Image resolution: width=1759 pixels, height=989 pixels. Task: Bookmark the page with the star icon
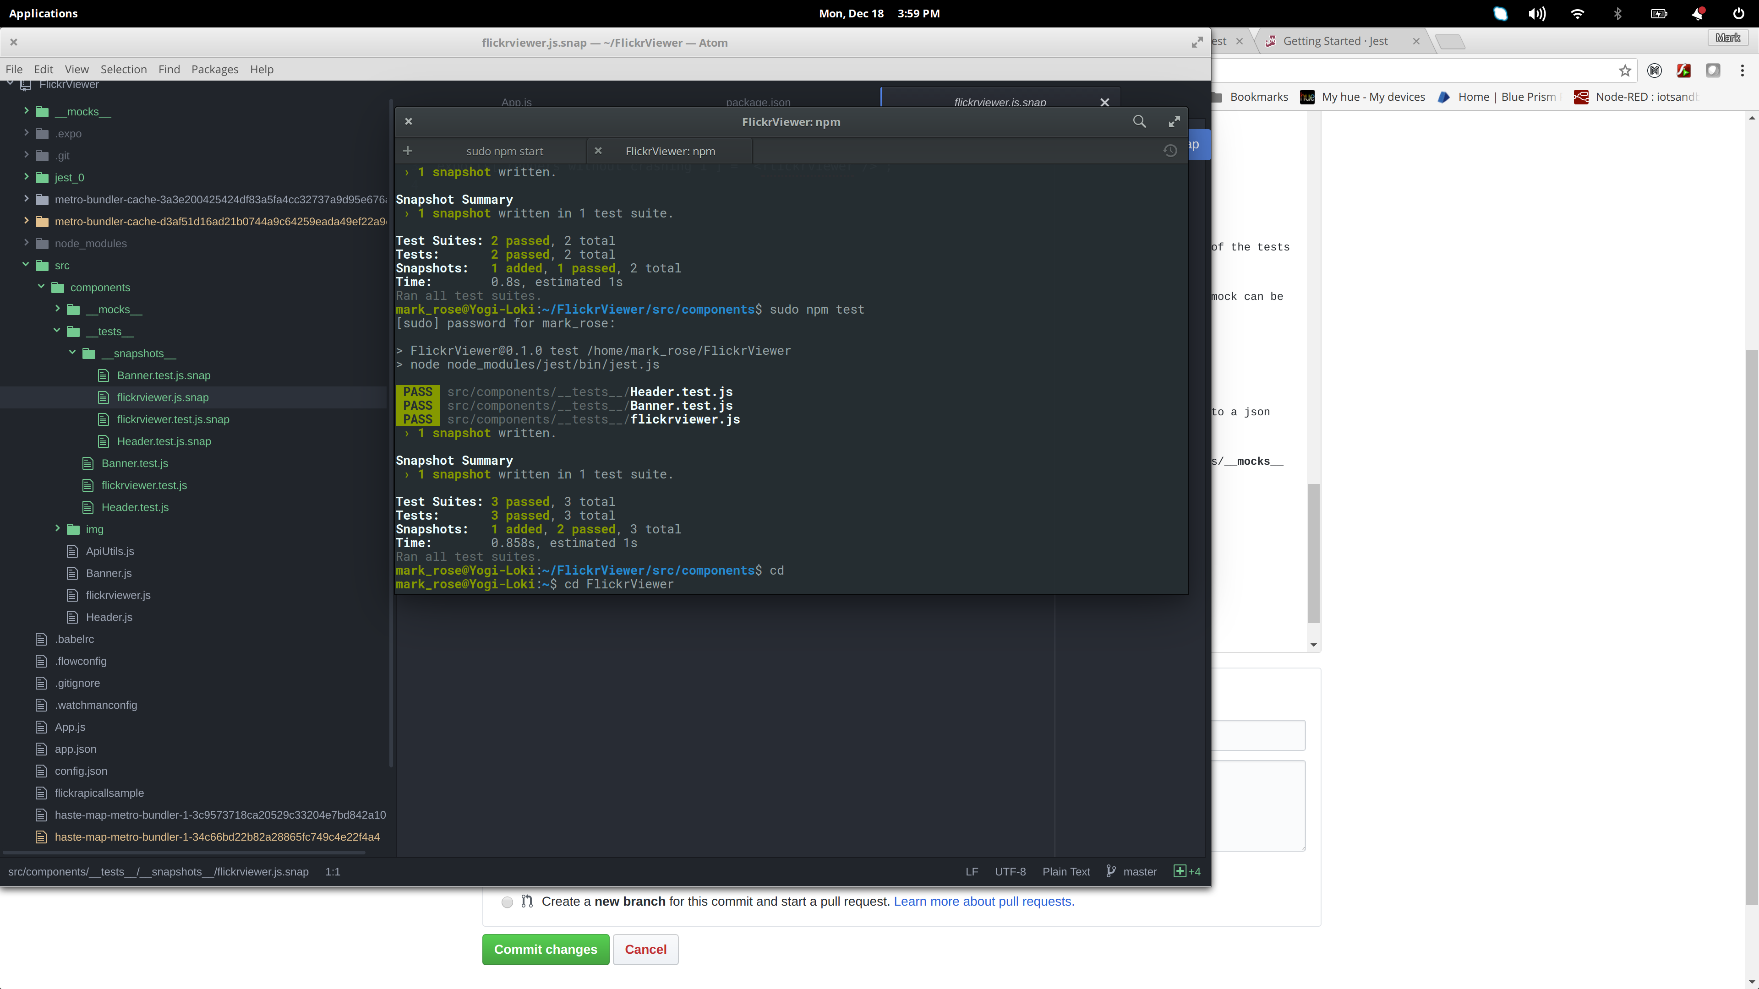pyautogui.click(x=1624, y=71)
